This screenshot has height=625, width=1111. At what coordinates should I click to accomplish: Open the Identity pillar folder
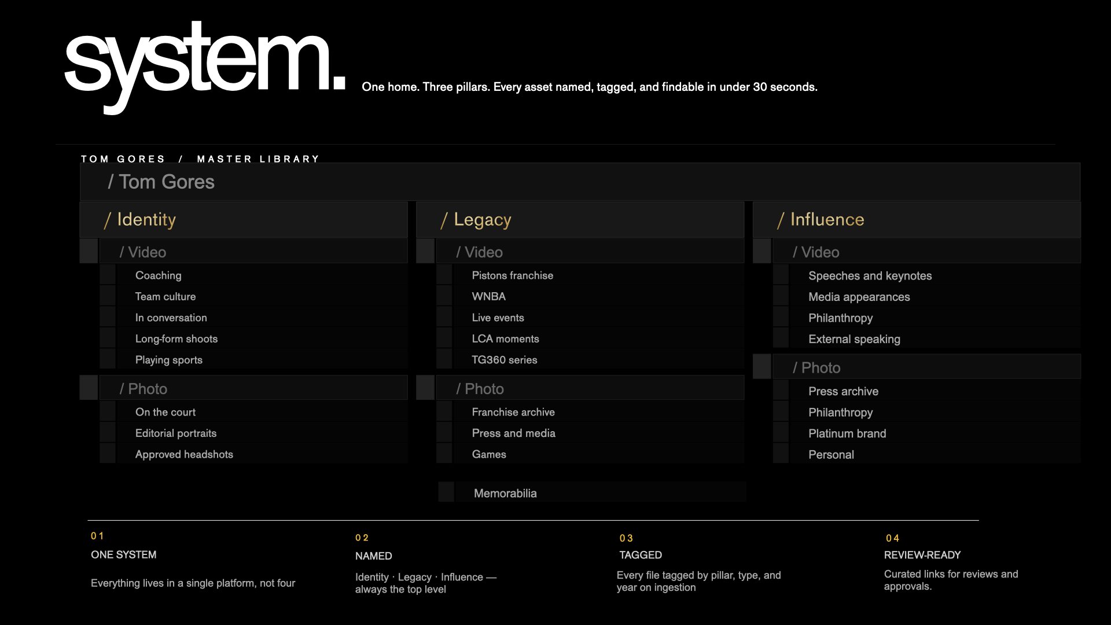[x=146, y=220]
